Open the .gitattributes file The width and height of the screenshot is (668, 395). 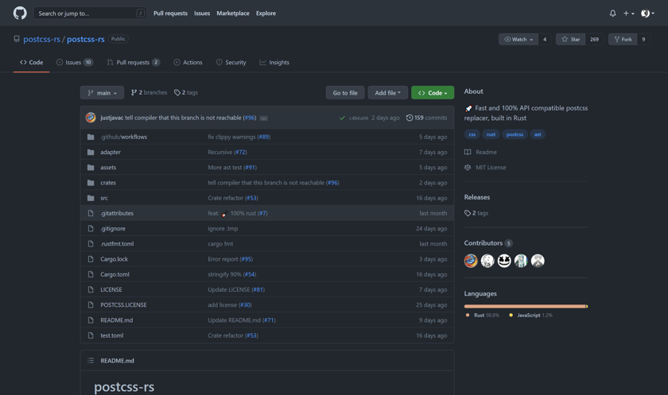coord(117,213)
